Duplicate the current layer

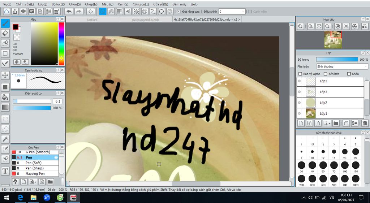pos(346,123)
